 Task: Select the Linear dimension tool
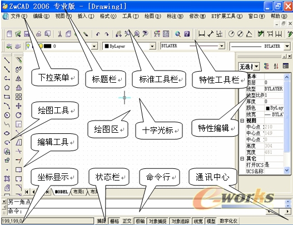click(201, 34)
